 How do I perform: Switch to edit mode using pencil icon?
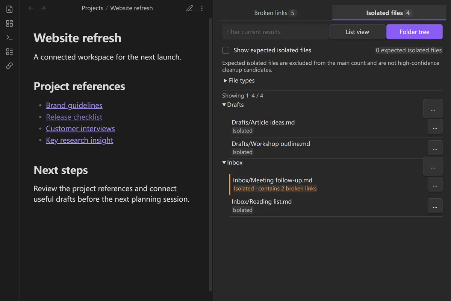pos(190,8)
